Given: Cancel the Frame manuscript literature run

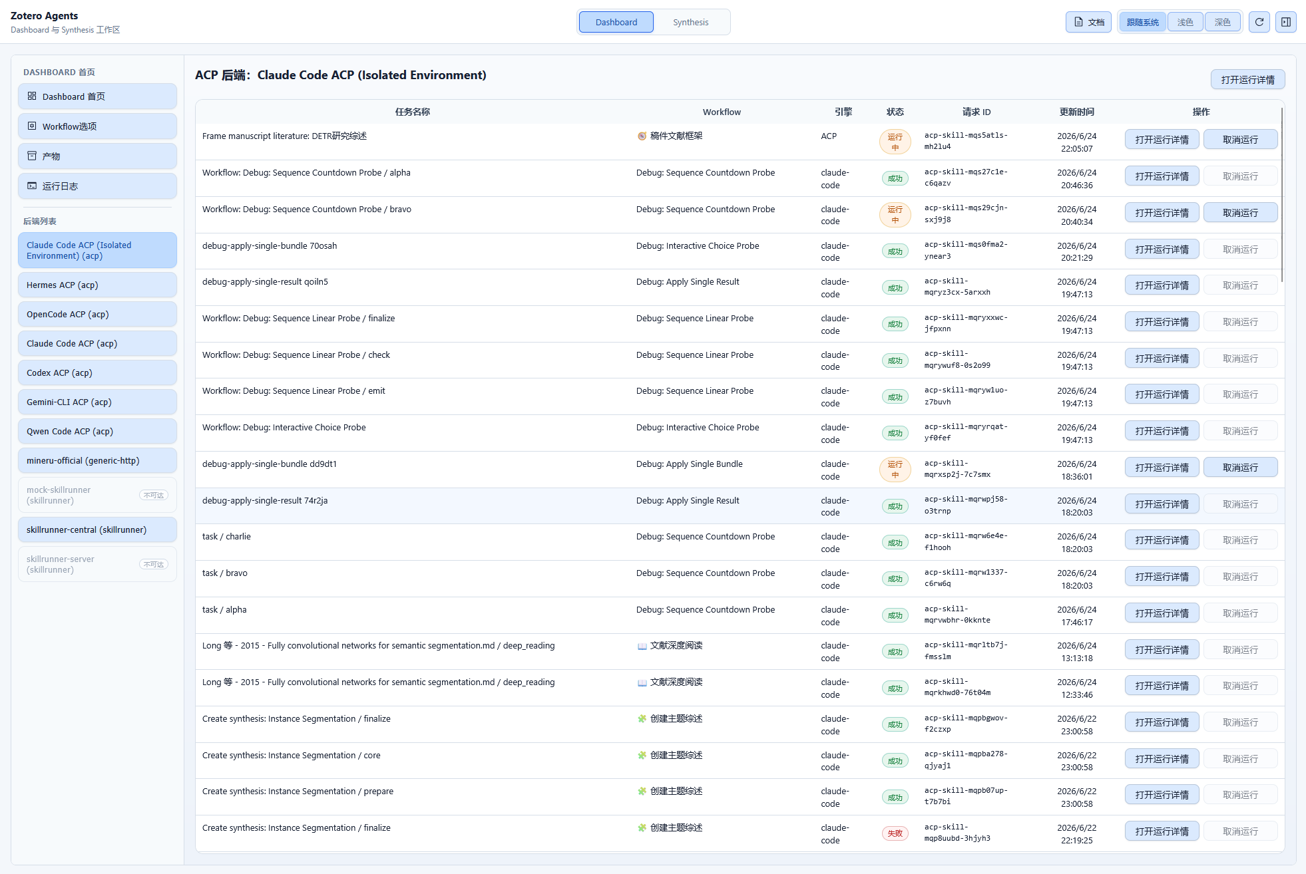Looking at the screenshot, I should coord(1240,140).
